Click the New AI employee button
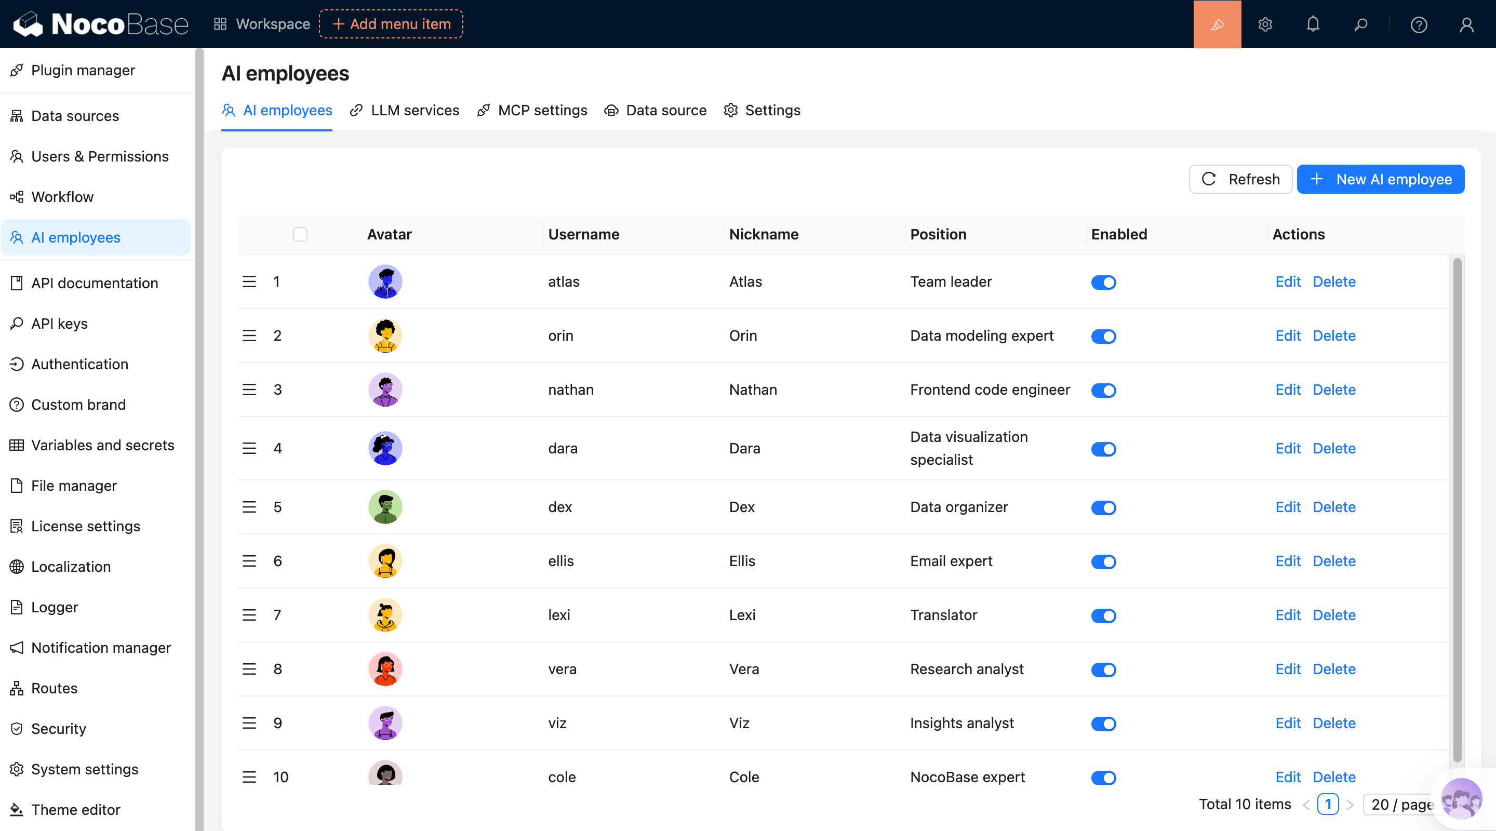Screen dimensions: 1496x831 click(1380, 179)
